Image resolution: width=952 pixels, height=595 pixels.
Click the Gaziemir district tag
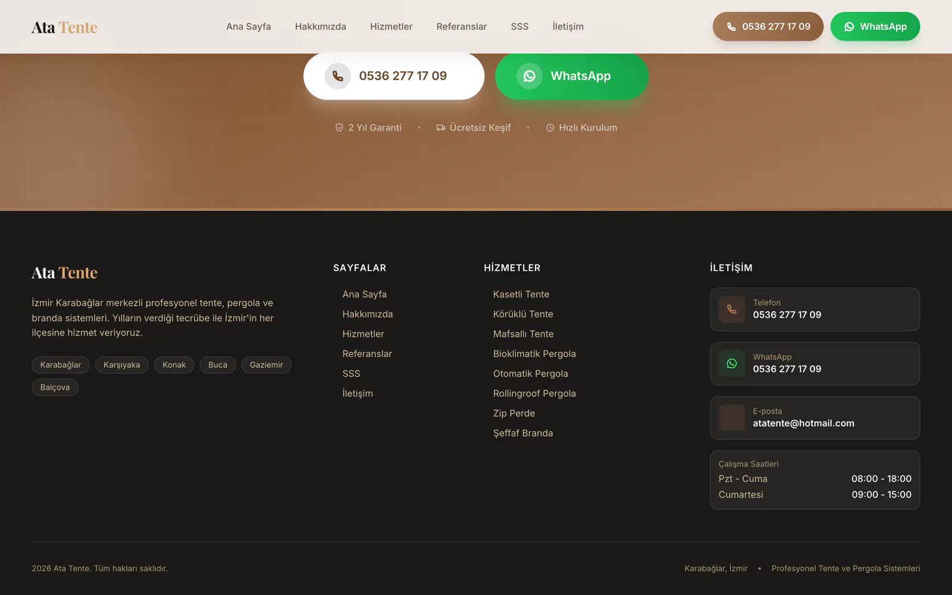pyautogui.click(x=267, y=365)
